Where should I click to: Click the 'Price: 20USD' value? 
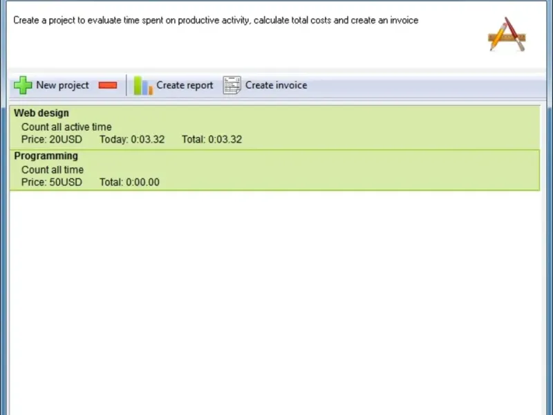point(51,140)
